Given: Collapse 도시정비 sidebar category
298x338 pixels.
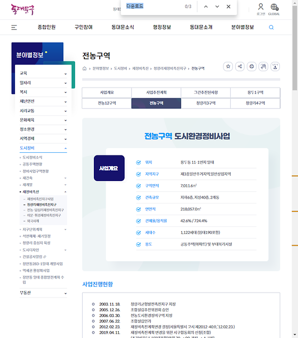Looking at the screenshot, I should click(43, 148).
